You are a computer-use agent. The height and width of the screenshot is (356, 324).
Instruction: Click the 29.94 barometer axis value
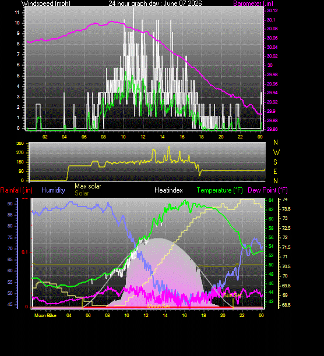(x=272, y=92)
